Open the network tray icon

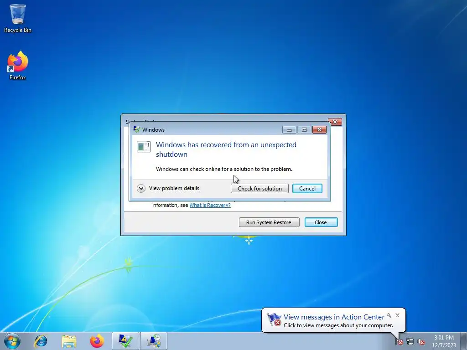[410, 342]
